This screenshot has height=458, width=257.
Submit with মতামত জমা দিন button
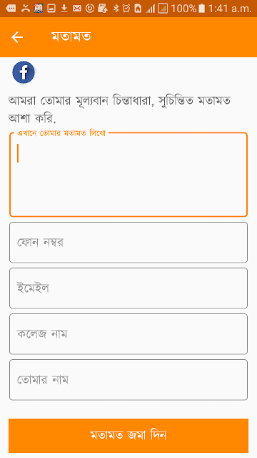coord(128,436)
